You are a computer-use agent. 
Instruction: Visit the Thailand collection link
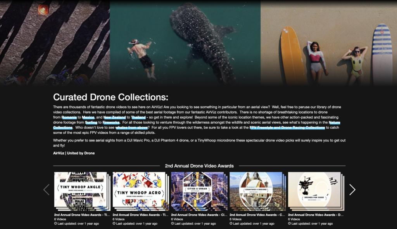coord(138,117)
